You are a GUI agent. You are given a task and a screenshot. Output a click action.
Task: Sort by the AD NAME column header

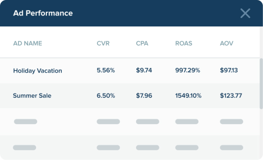27,43
